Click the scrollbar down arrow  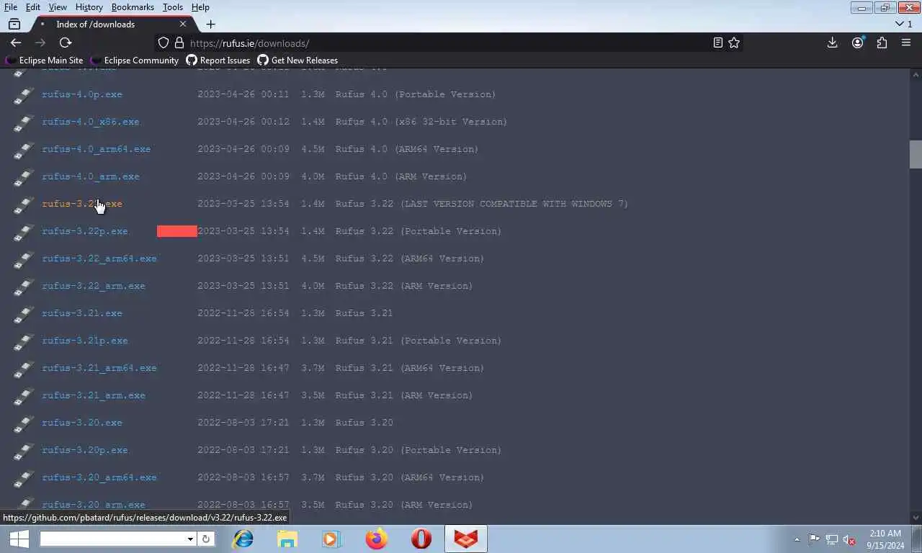click(x=916, y=517)
